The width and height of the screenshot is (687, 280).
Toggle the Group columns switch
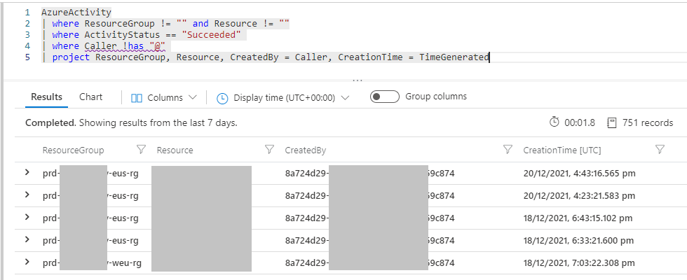click(384, 97)
